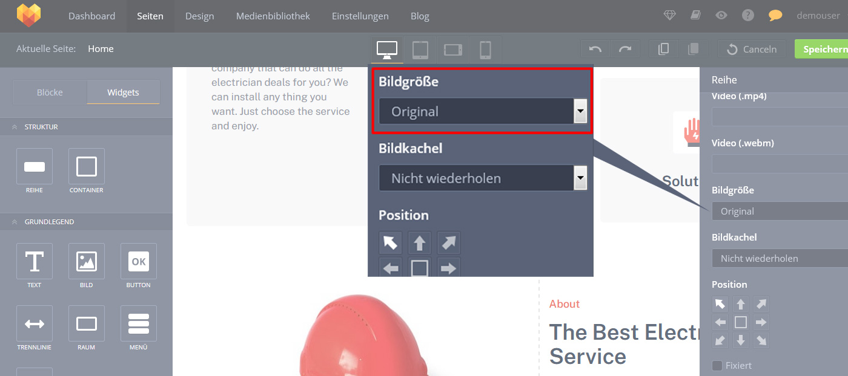Toggle the eye preview icon

[x=721, y=16]
